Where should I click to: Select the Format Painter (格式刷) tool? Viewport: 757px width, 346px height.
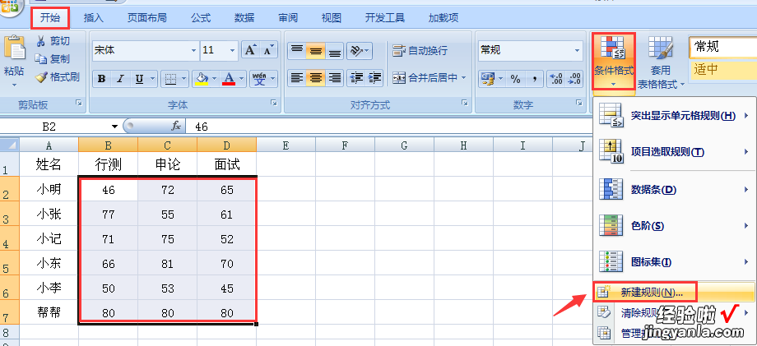[58, 77]
